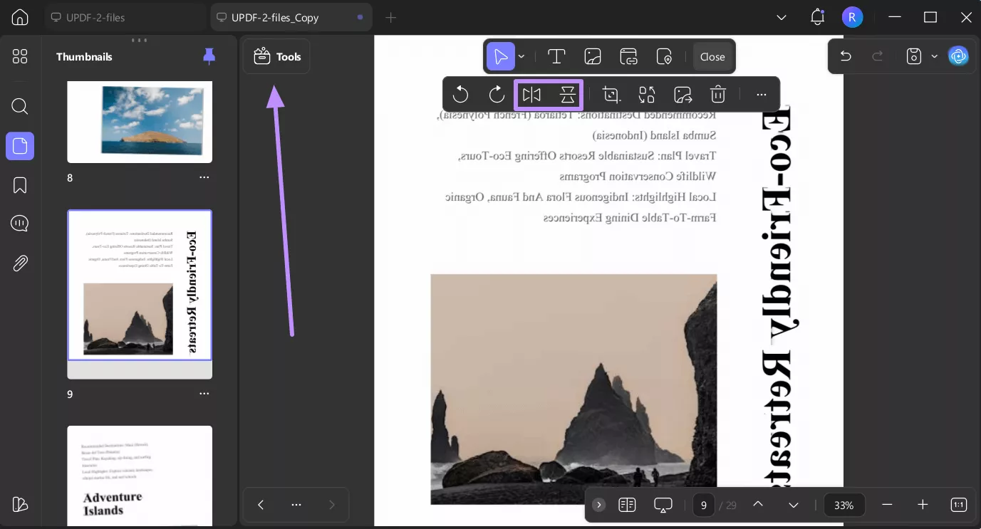Pin the Thumbnails panel

click(209, 56)
